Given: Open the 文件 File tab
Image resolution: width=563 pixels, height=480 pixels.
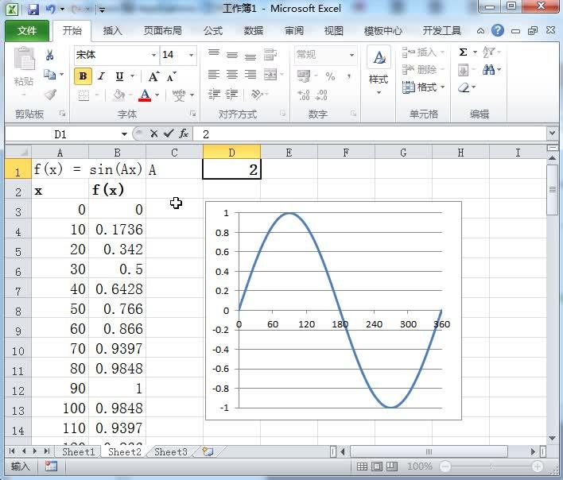Looking at the screenshot, I should (27, 31).
